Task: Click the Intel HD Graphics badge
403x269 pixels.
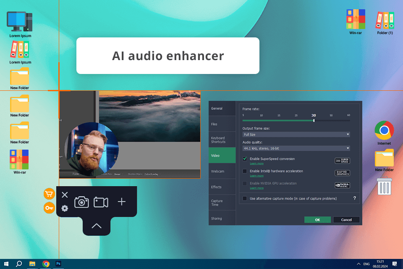Action: (x=343, y=173)
